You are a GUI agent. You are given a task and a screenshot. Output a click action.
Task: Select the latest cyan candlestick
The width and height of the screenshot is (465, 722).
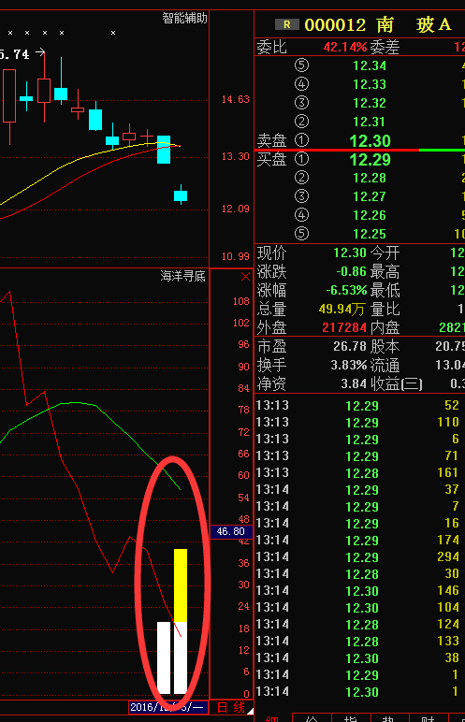181,195
